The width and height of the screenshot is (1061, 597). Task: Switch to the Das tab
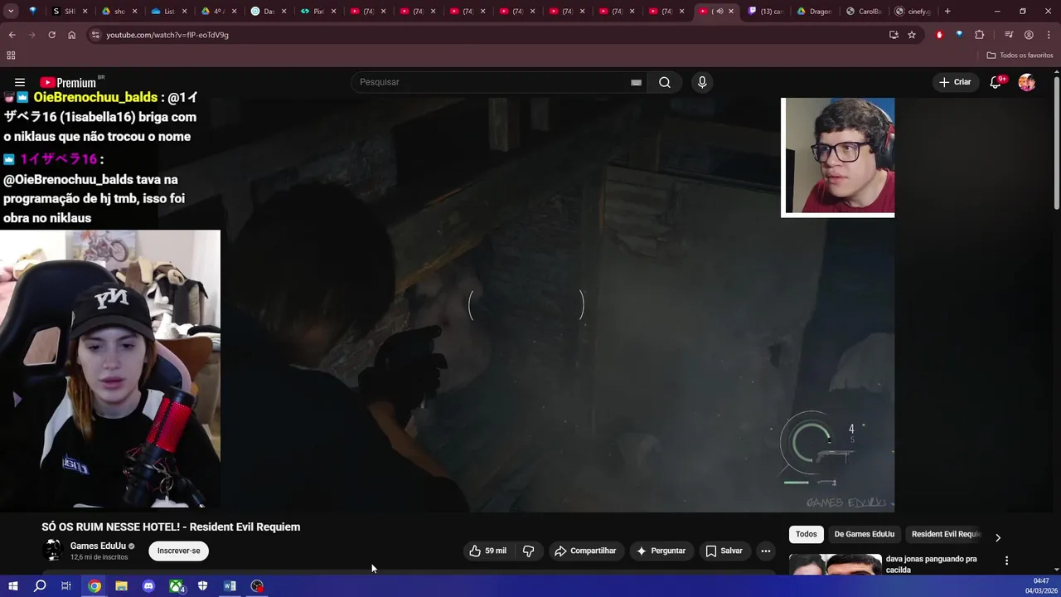(267, 12)
